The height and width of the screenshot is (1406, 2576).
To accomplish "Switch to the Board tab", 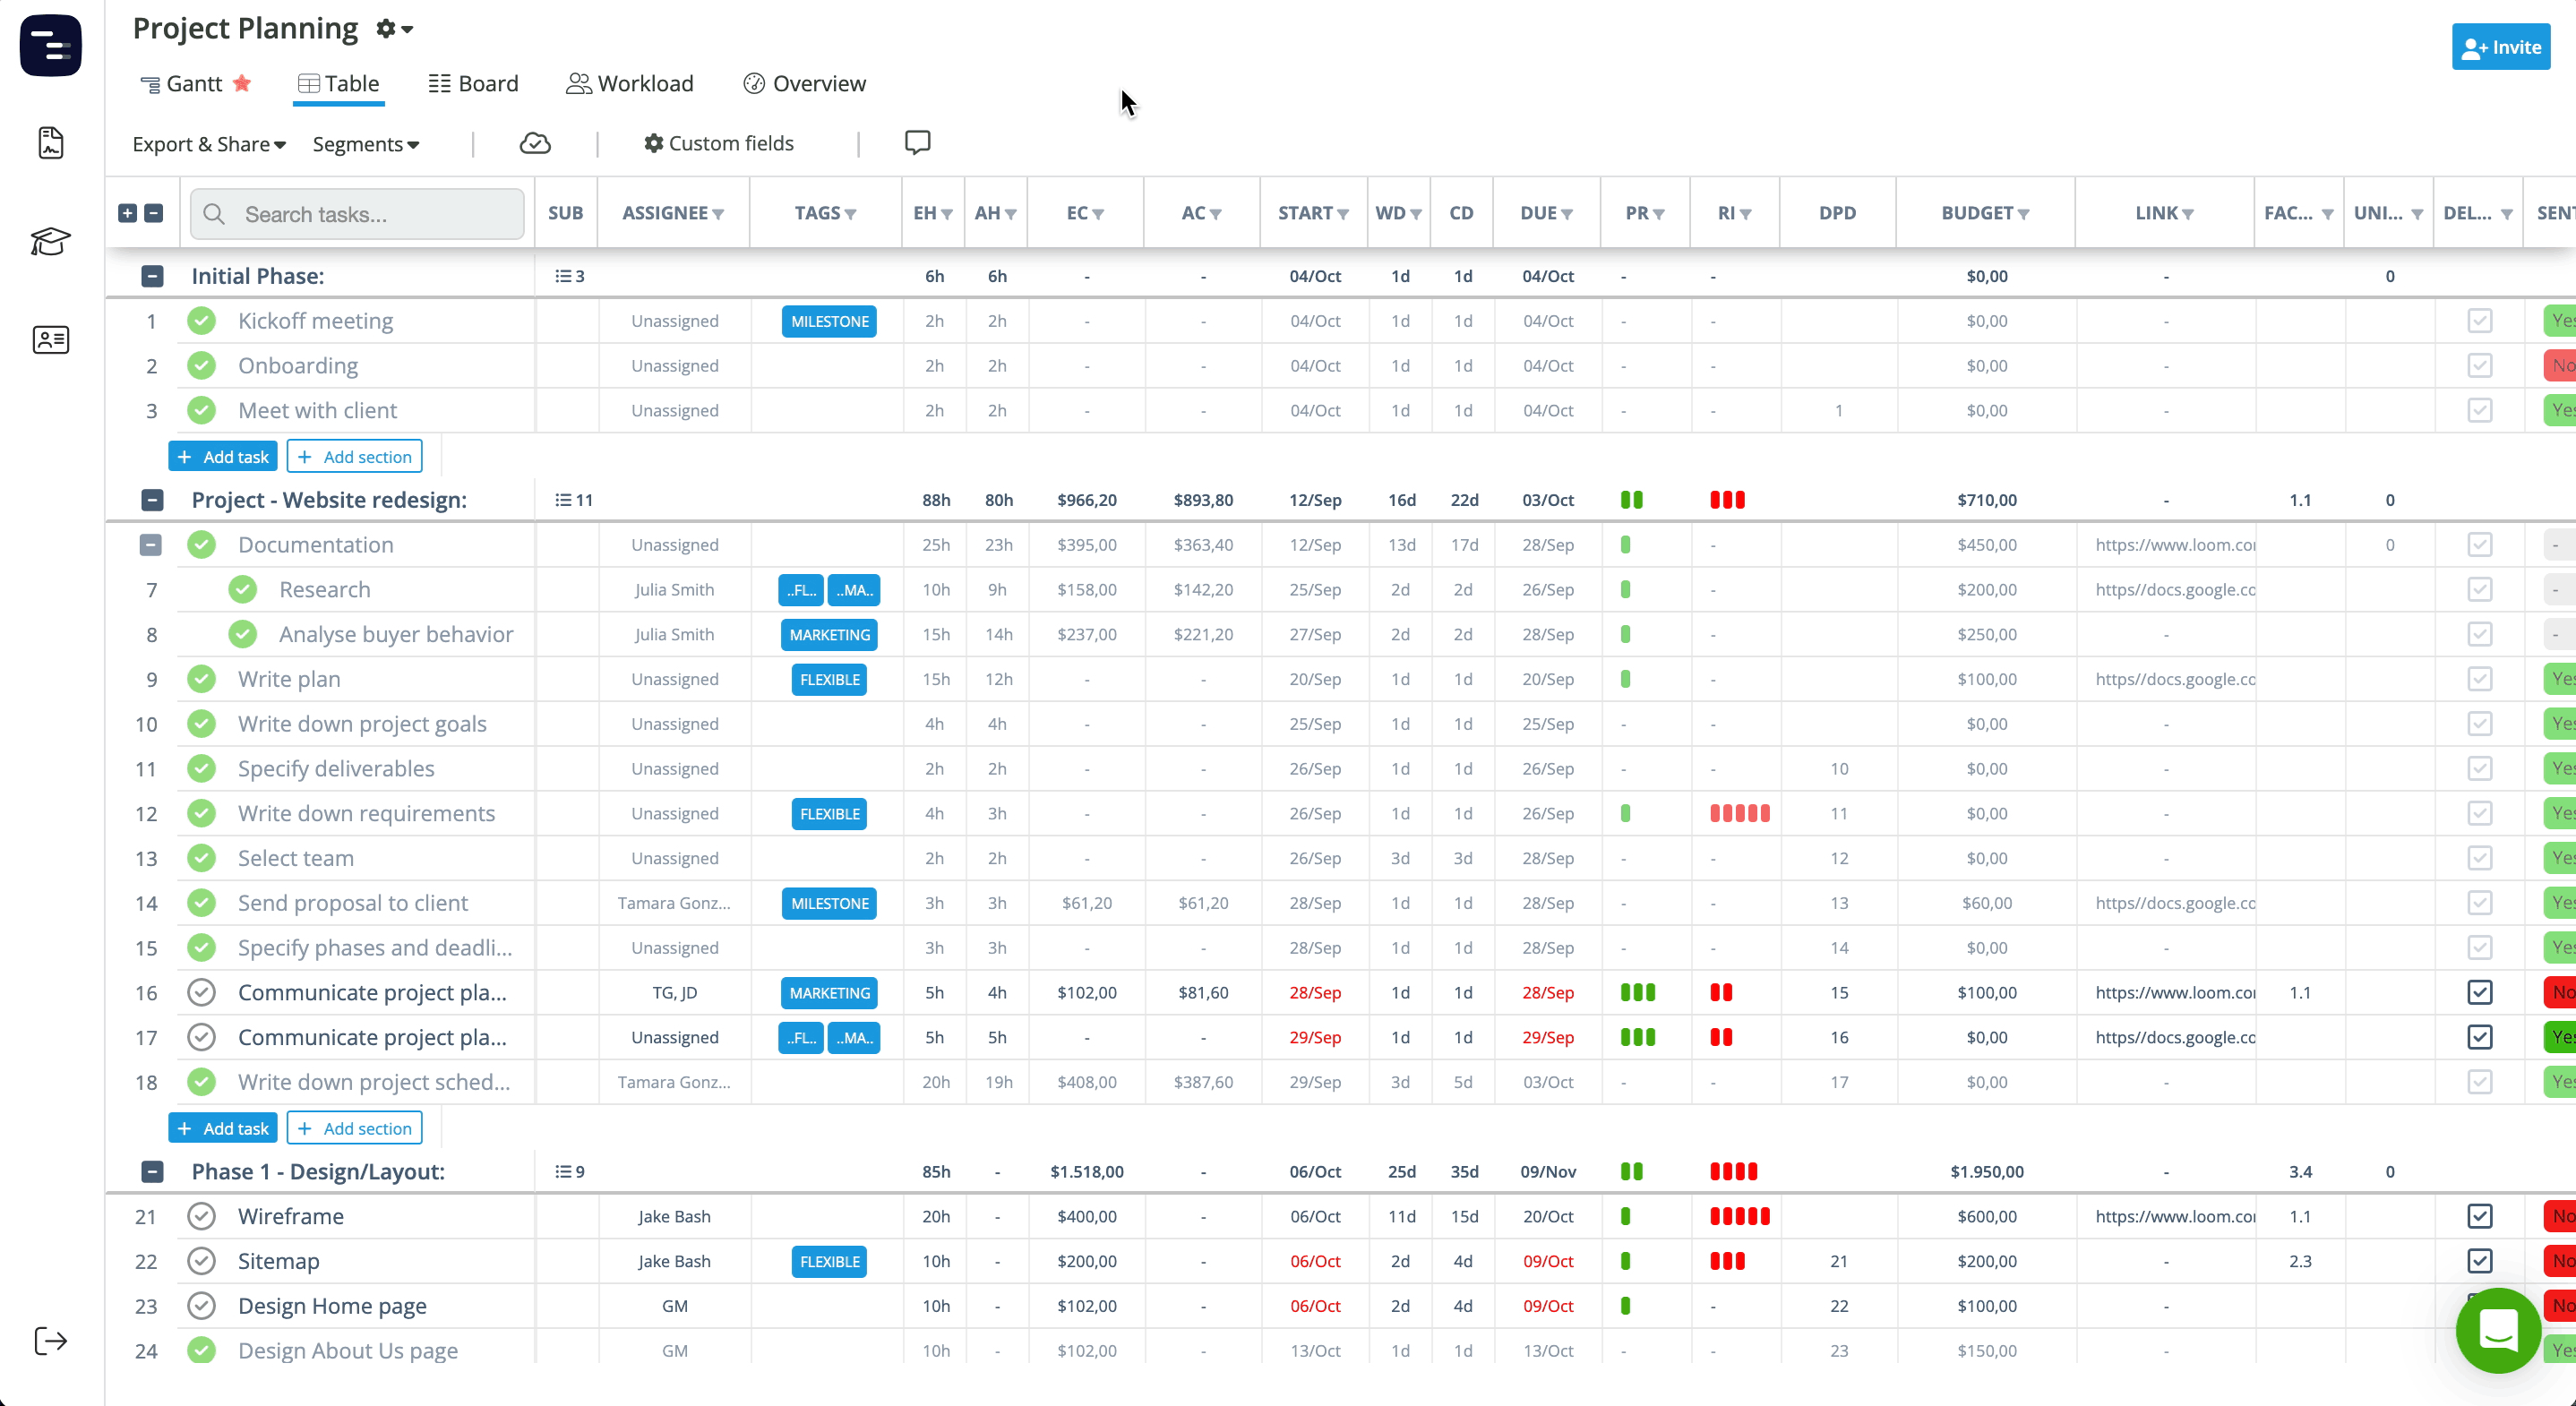I will [473, 84].
